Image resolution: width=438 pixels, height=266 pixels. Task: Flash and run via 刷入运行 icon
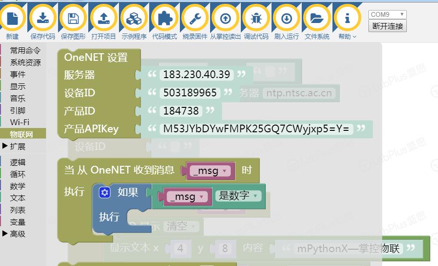click(x=286, y=18)
